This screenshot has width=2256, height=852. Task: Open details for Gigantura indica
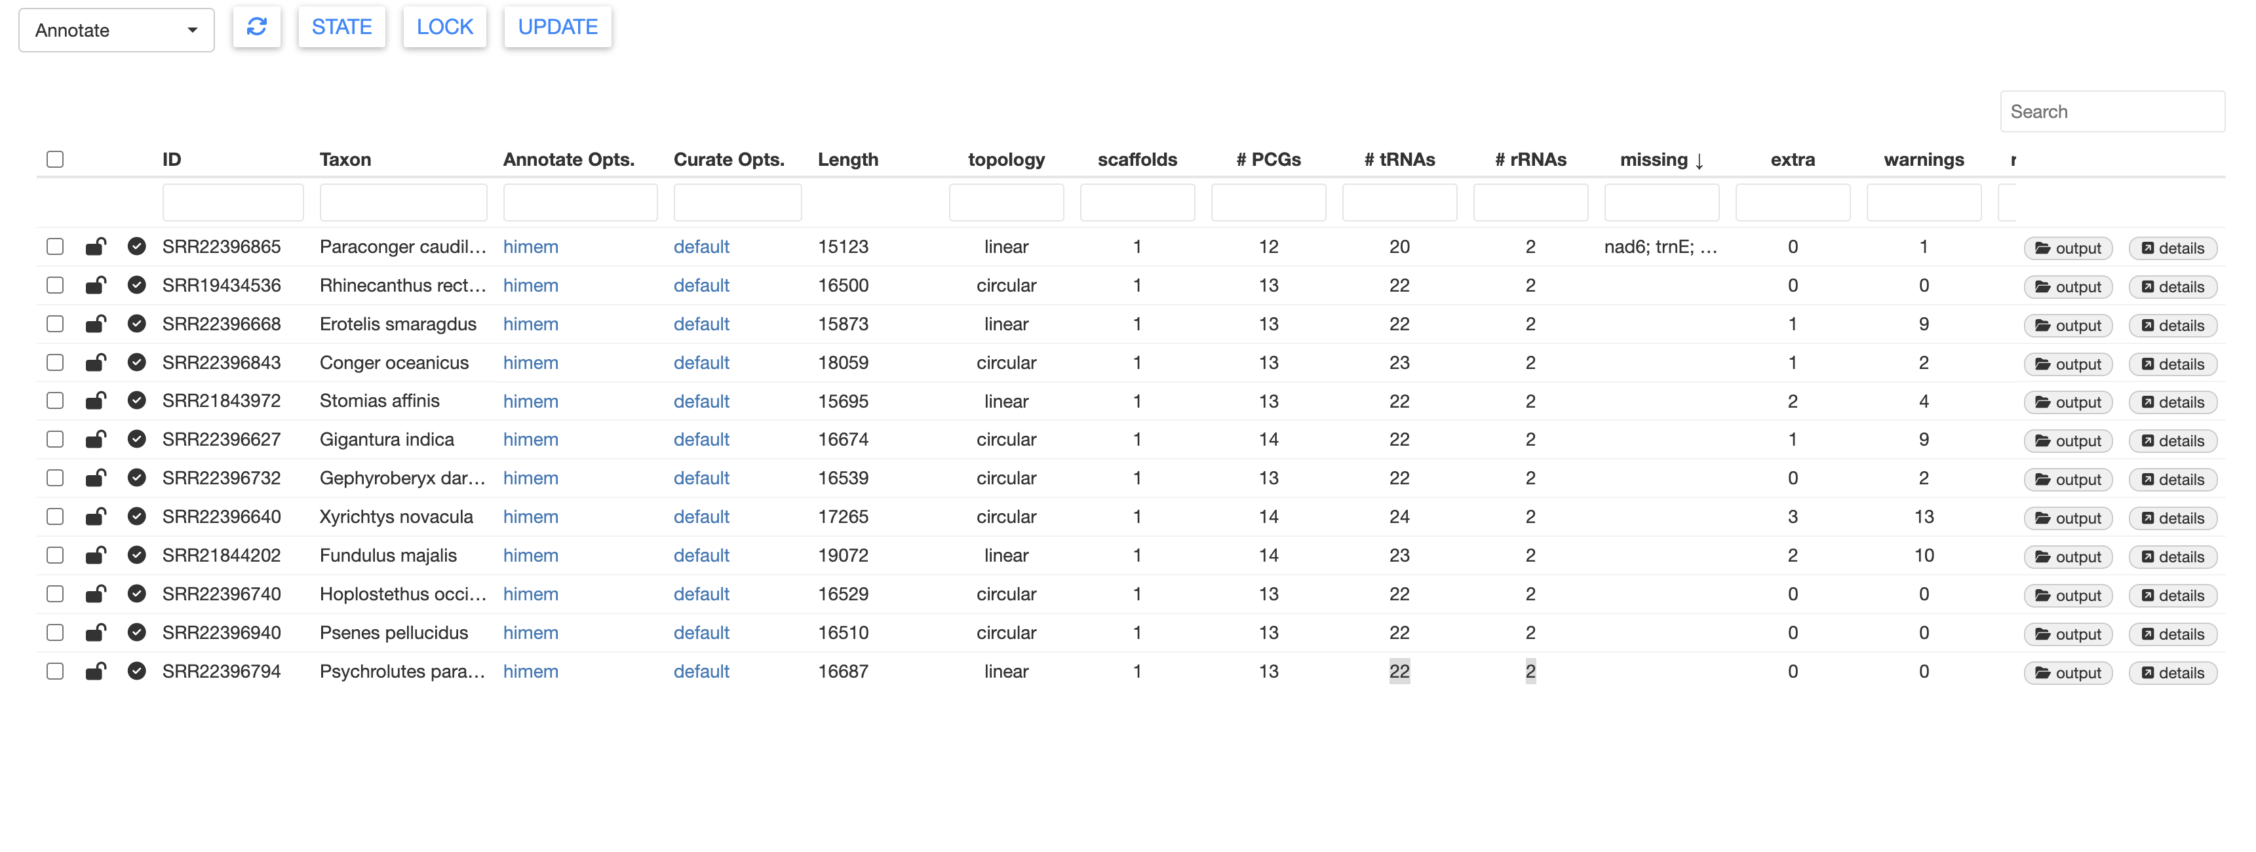click(x=2172, y=441)
